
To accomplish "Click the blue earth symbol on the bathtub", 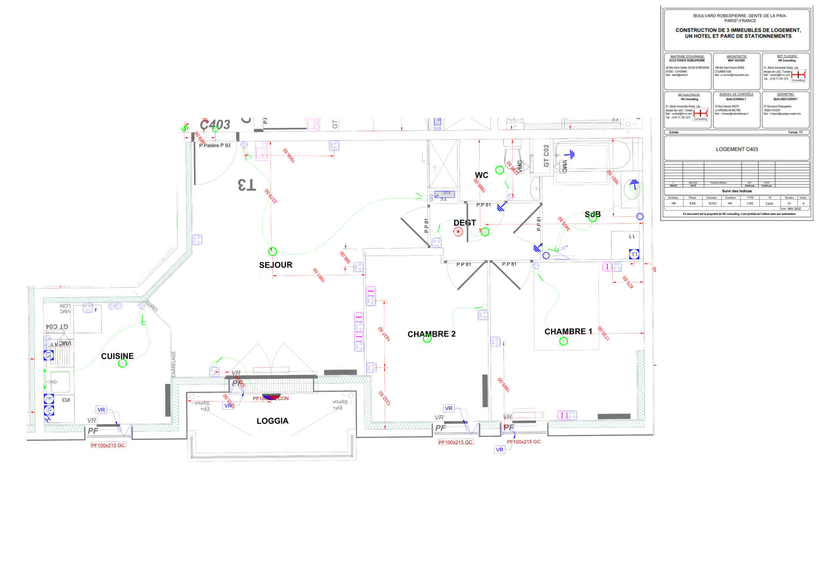I will coord(572,155).
